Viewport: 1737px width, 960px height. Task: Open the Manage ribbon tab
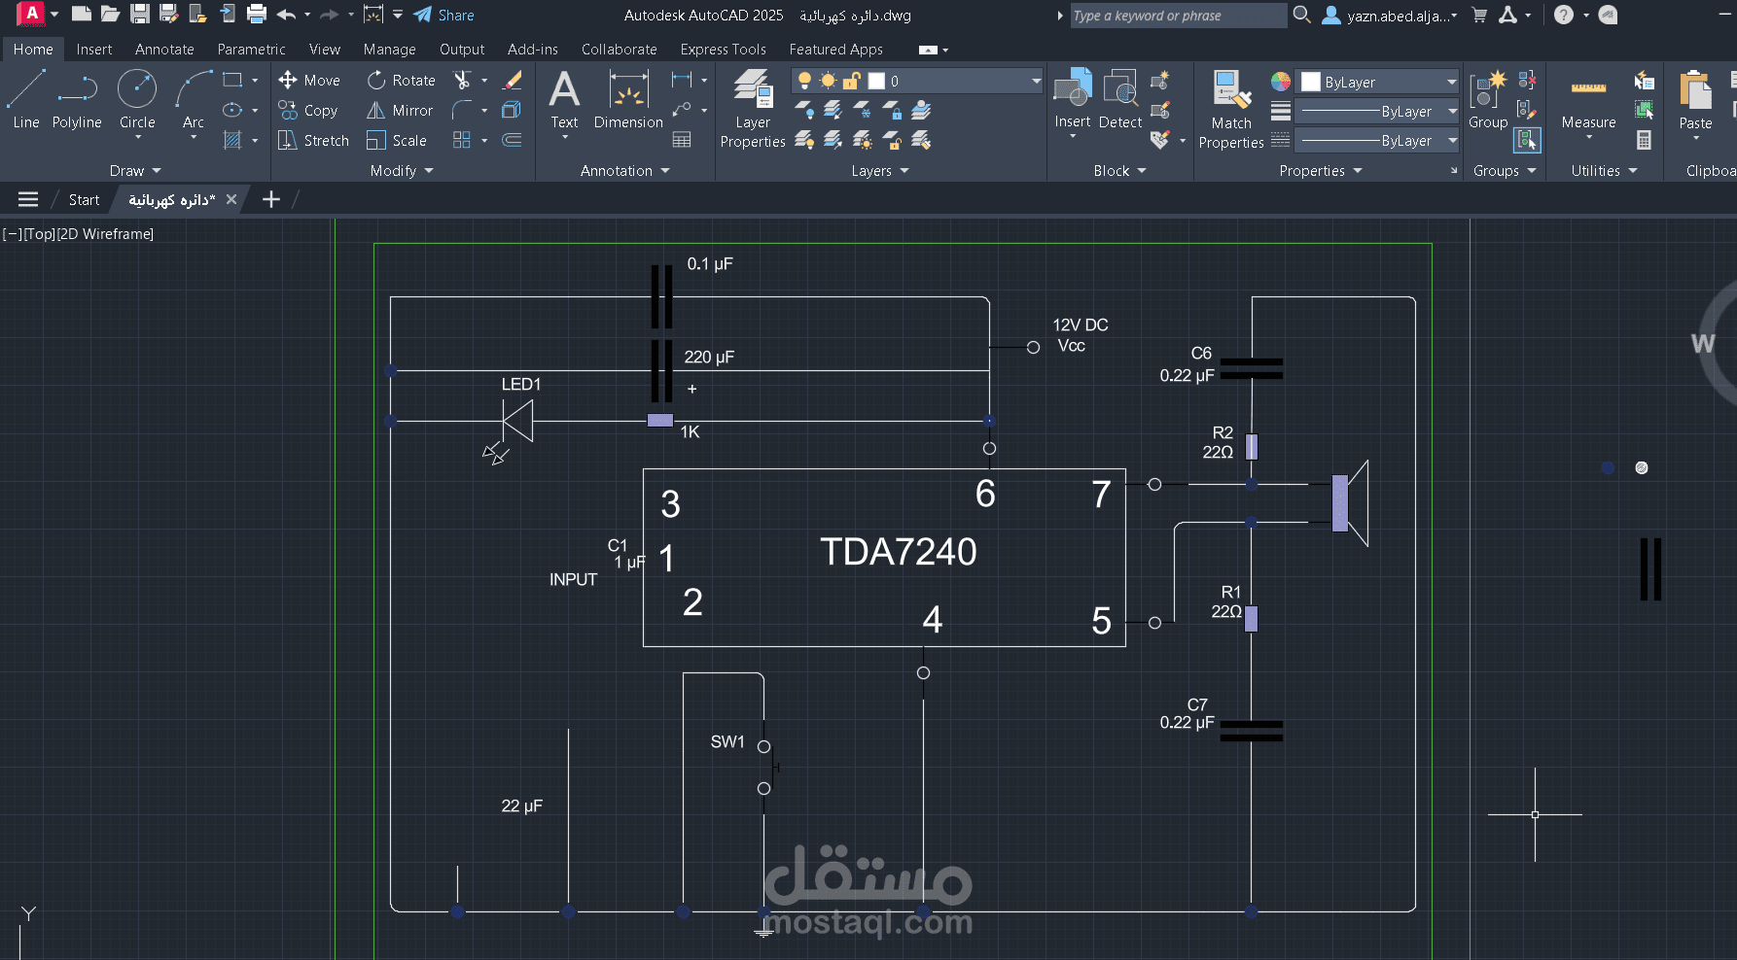[x=389, y=49]
